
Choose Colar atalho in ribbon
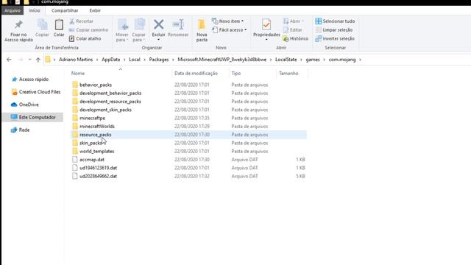[x=85, y=39]
